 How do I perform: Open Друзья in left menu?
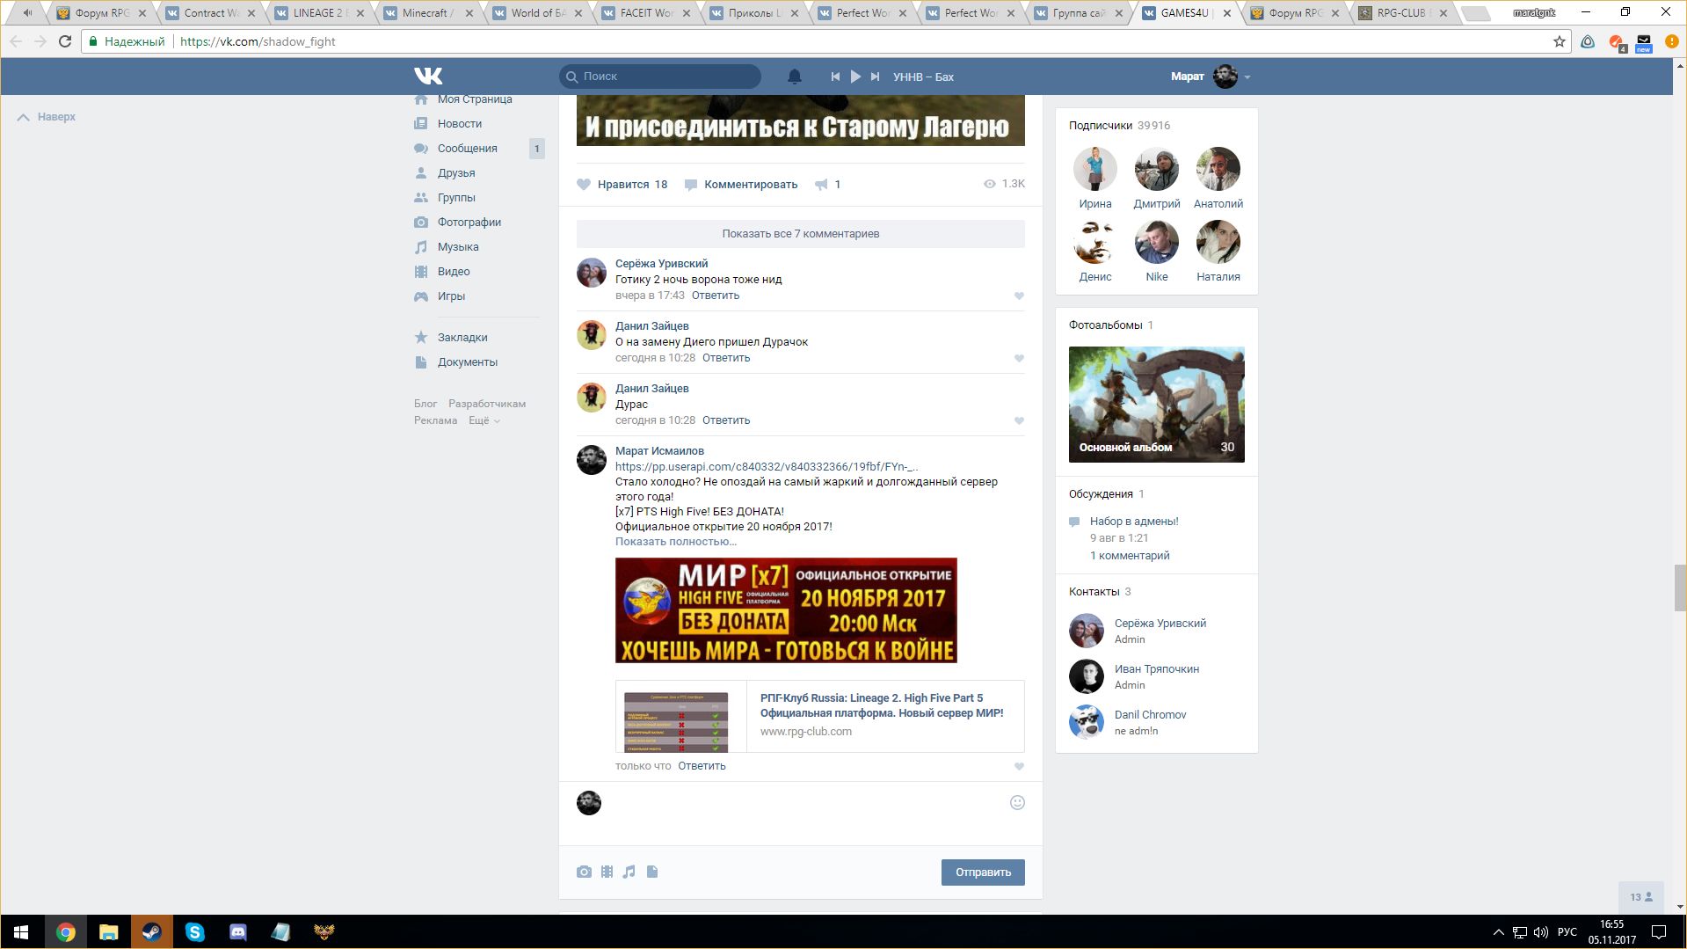456,173
